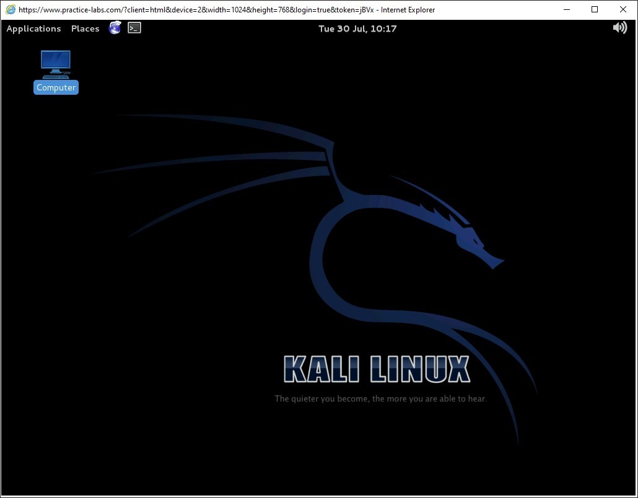
Task: Maximize the Internet Explorer window
Action: tap(594, 9)
